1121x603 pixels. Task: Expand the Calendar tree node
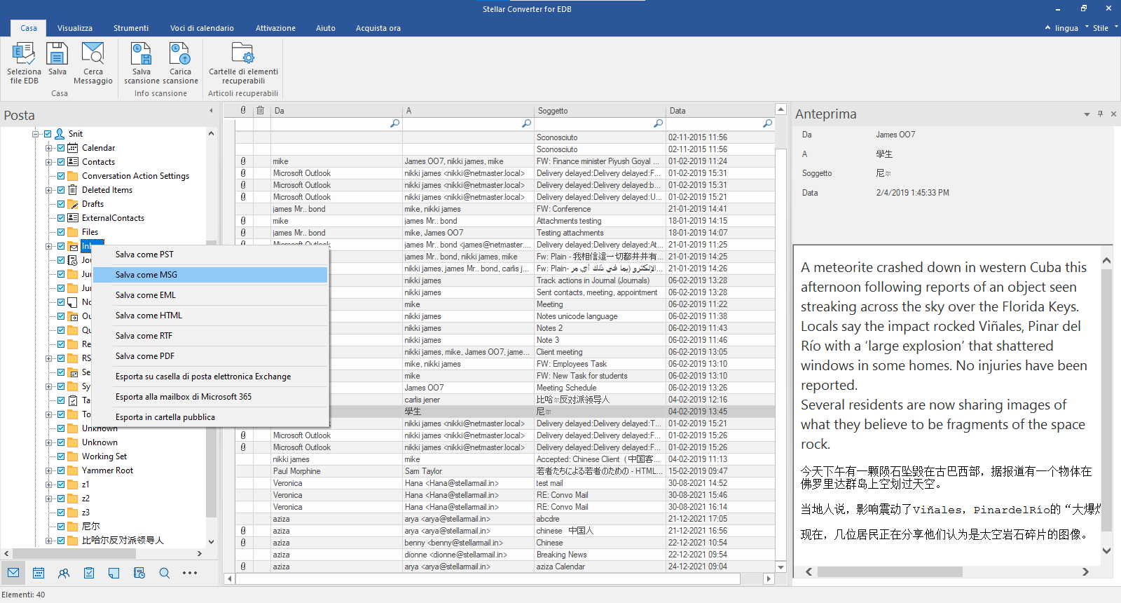(x=48, y=148)
